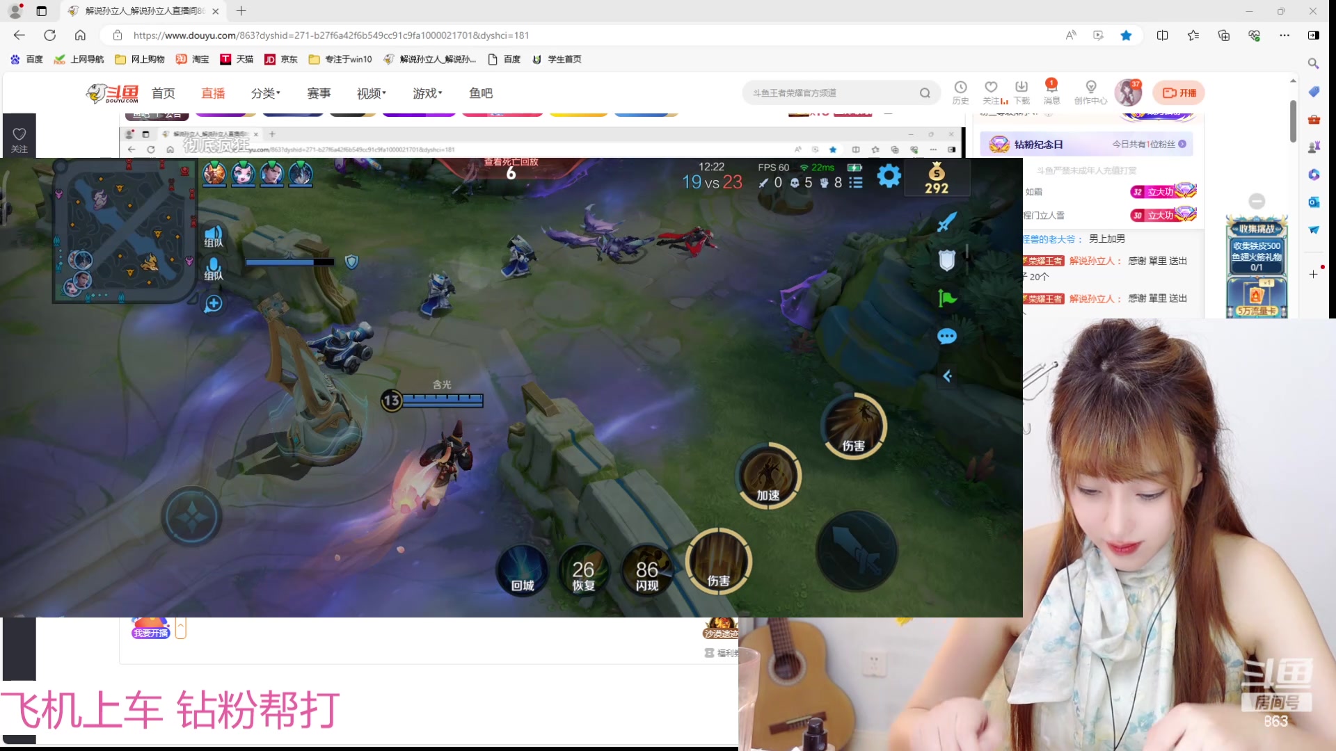
Task: Open 京东 bookmark
Action: click(281, 59)
